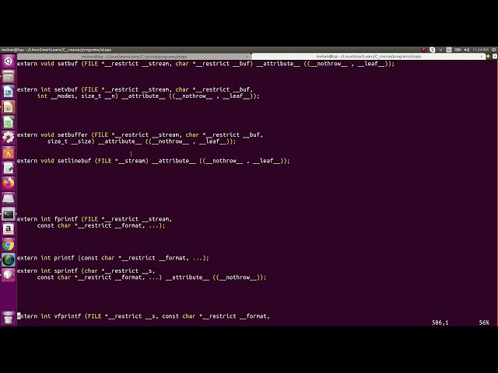Screen dimensions: 498x373
Task: Open the dock icon below the green globe
Action: click(9, 275)
